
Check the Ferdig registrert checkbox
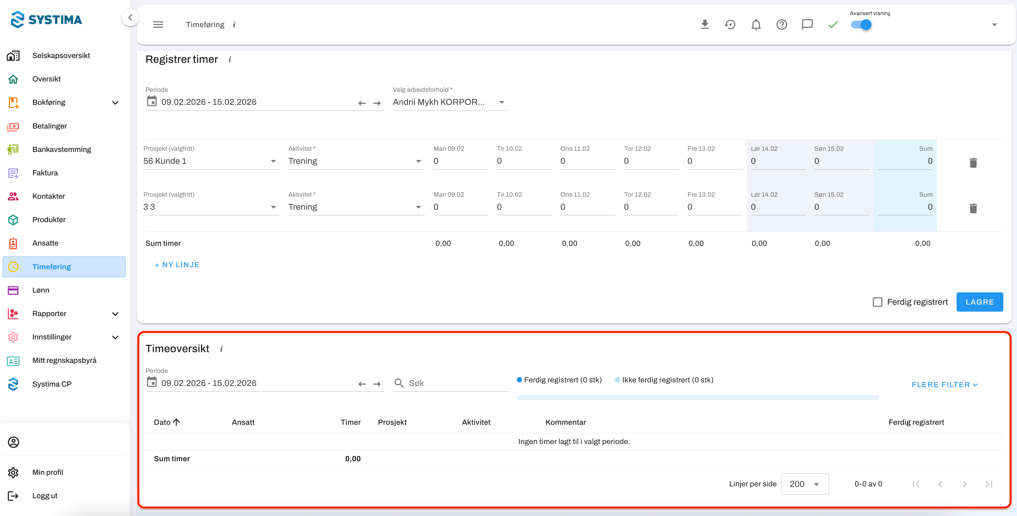pos(877,302)
